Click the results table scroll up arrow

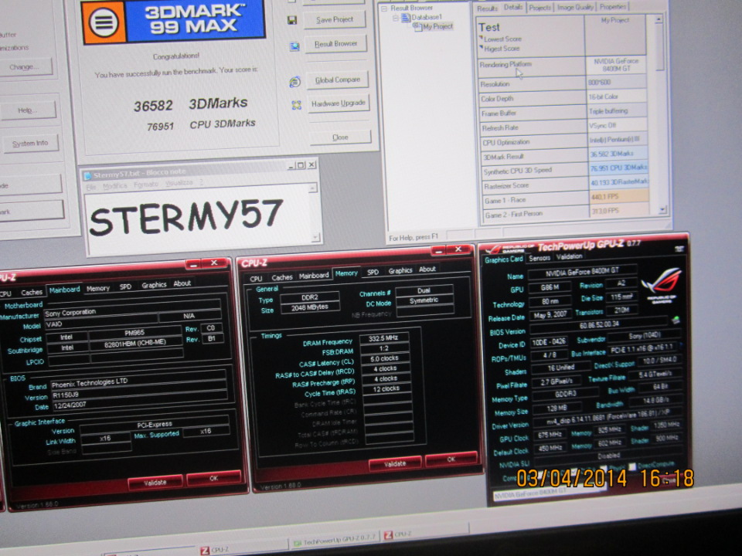(x=659, y=19)
